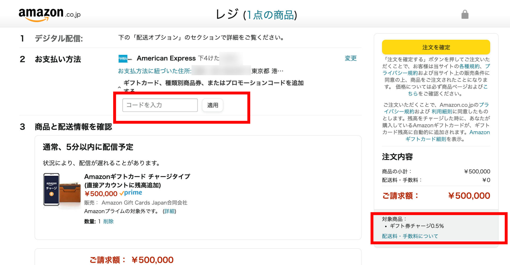This screenshot has height=265, width=510.
Task: Follow the こちら price confirmation link
Action: click(x=413, y=93)
